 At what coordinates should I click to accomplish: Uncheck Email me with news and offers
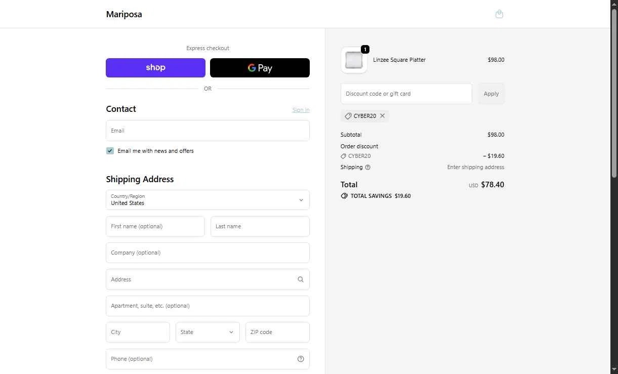110,151
